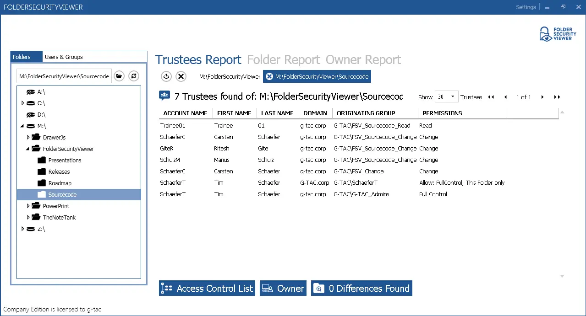Collapse the M:\ drive node

22,126
